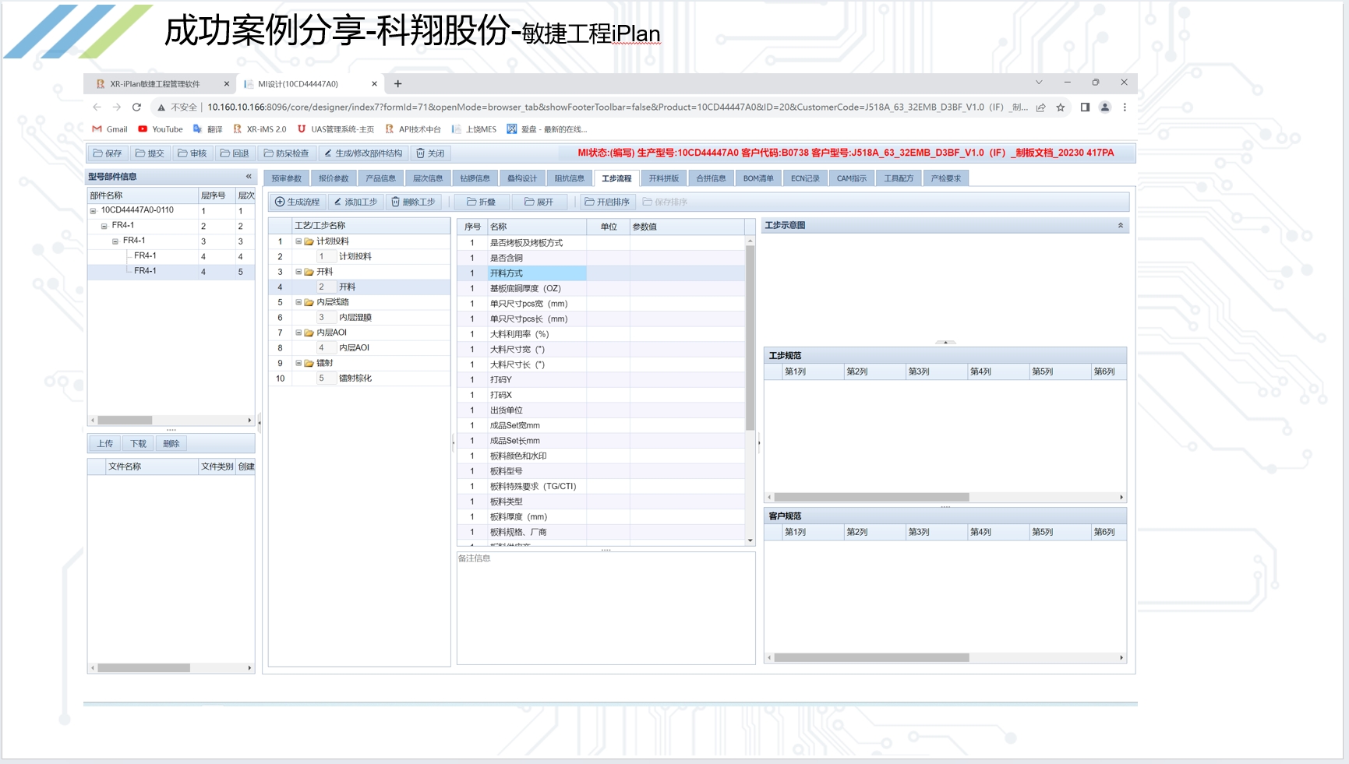Click the 保存 save button

tap(108, 153)
